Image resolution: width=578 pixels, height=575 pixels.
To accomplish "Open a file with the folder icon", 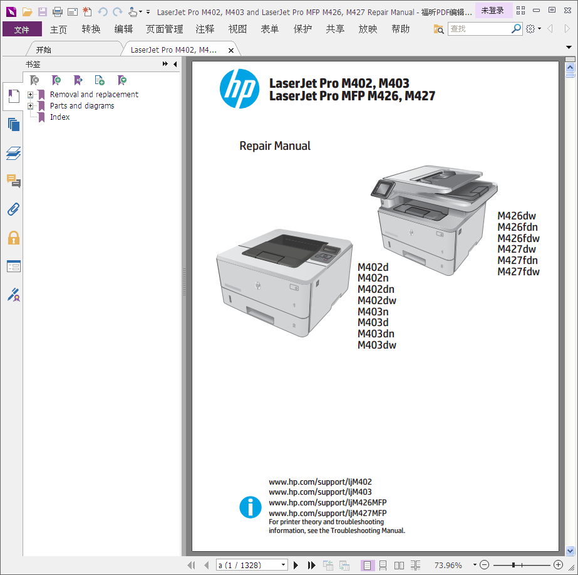I will [x=28, y=12].
